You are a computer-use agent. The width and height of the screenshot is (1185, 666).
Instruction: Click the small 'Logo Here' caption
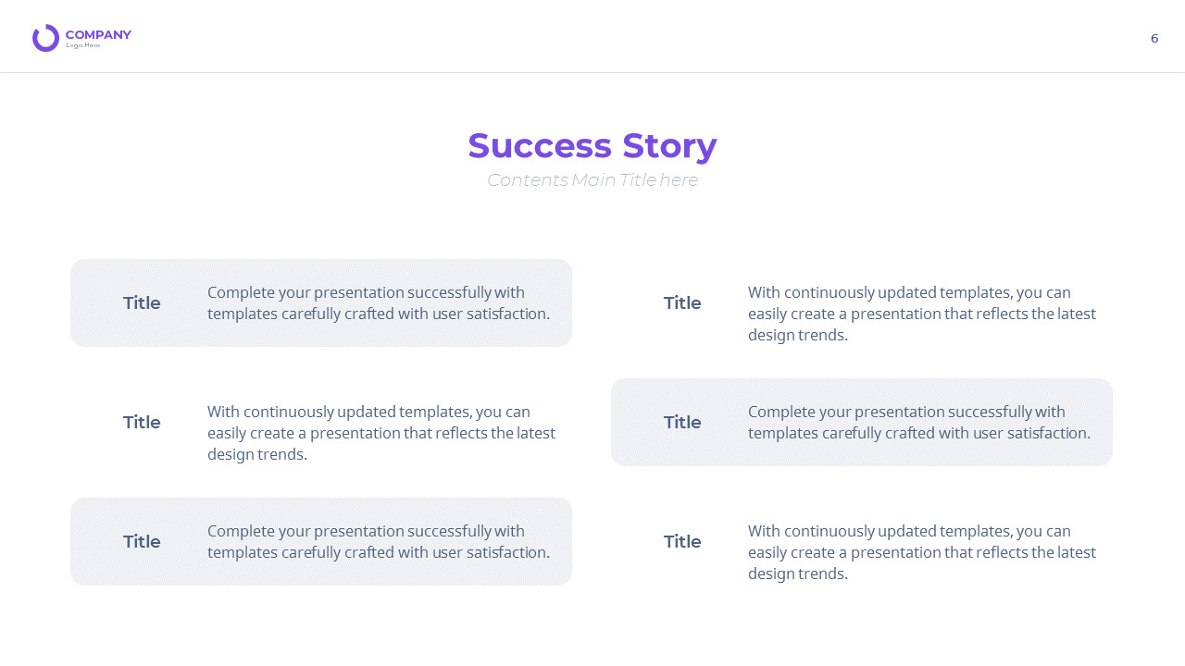[83, 45]
